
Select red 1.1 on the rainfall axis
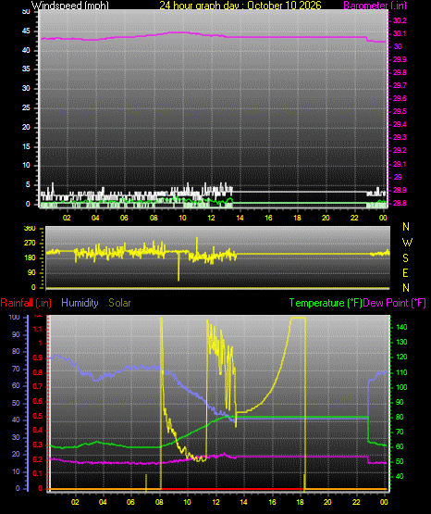pos(38,329)
